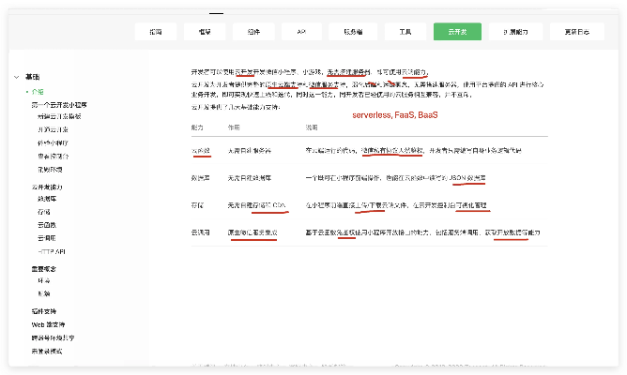Open HTTP API sidebar entry
Screen dimensions: 627x375
[x=52, y=251]
